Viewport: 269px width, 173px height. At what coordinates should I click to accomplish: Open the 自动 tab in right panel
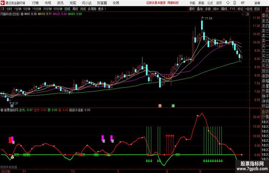click(x=265, y=112)
